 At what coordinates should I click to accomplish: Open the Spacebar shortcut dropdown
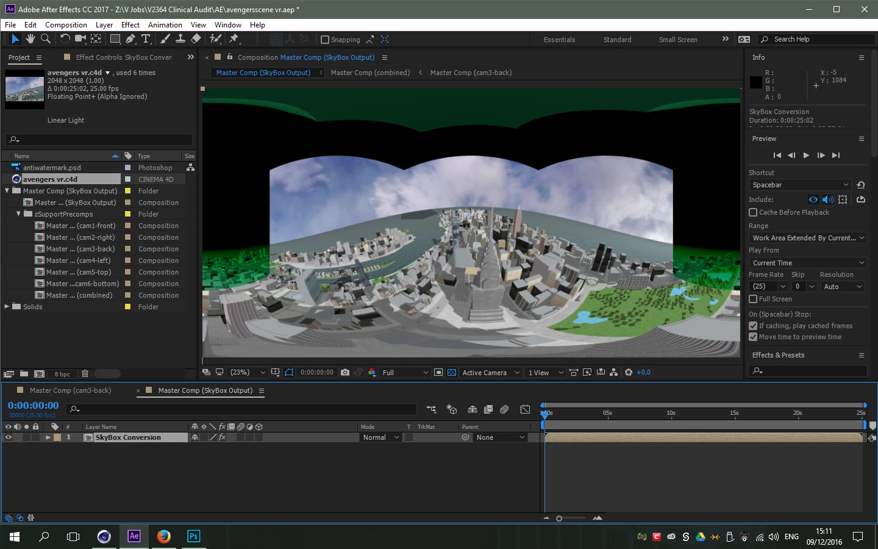[x=800, y=185]
